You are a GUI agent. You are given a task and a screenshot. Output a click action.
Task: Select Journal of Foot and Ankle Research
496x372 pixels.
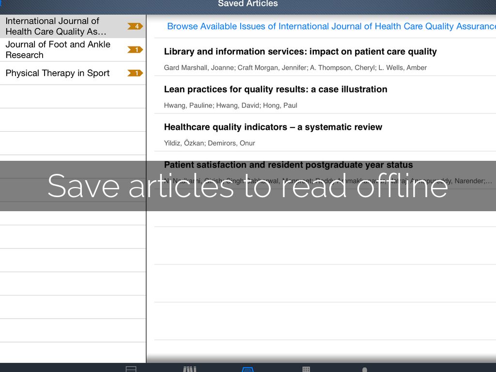tap(58, 49)
